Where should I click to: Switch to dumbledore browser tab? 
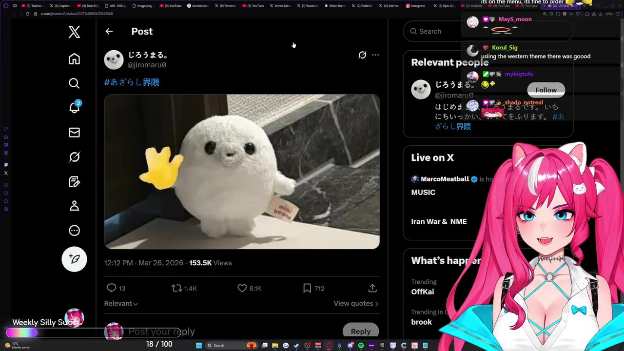tap(198, 6)
